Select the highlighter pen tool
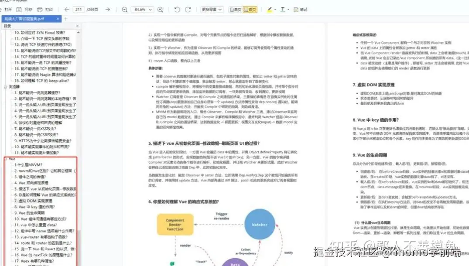 270,10
